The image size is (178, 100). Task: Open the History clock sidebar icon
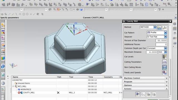coord(3,83)
